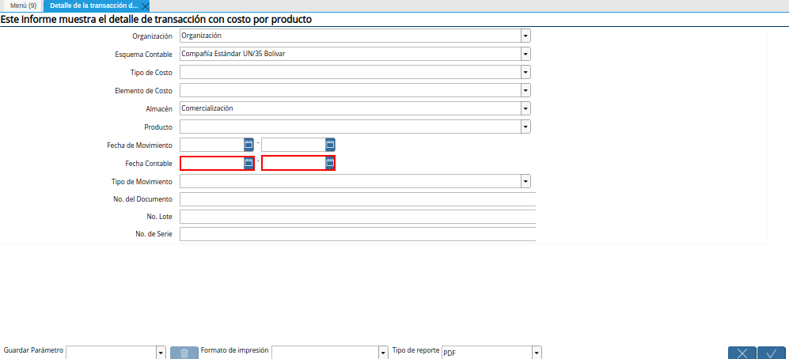The height and width of the screenshot is (359, 789).
Task: Open calendar for Fecha Contable end date
Action: pyautogui.click(x=330, y=163)
